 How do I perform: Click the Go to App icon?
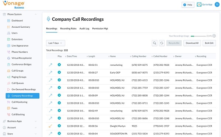(199, 4)
